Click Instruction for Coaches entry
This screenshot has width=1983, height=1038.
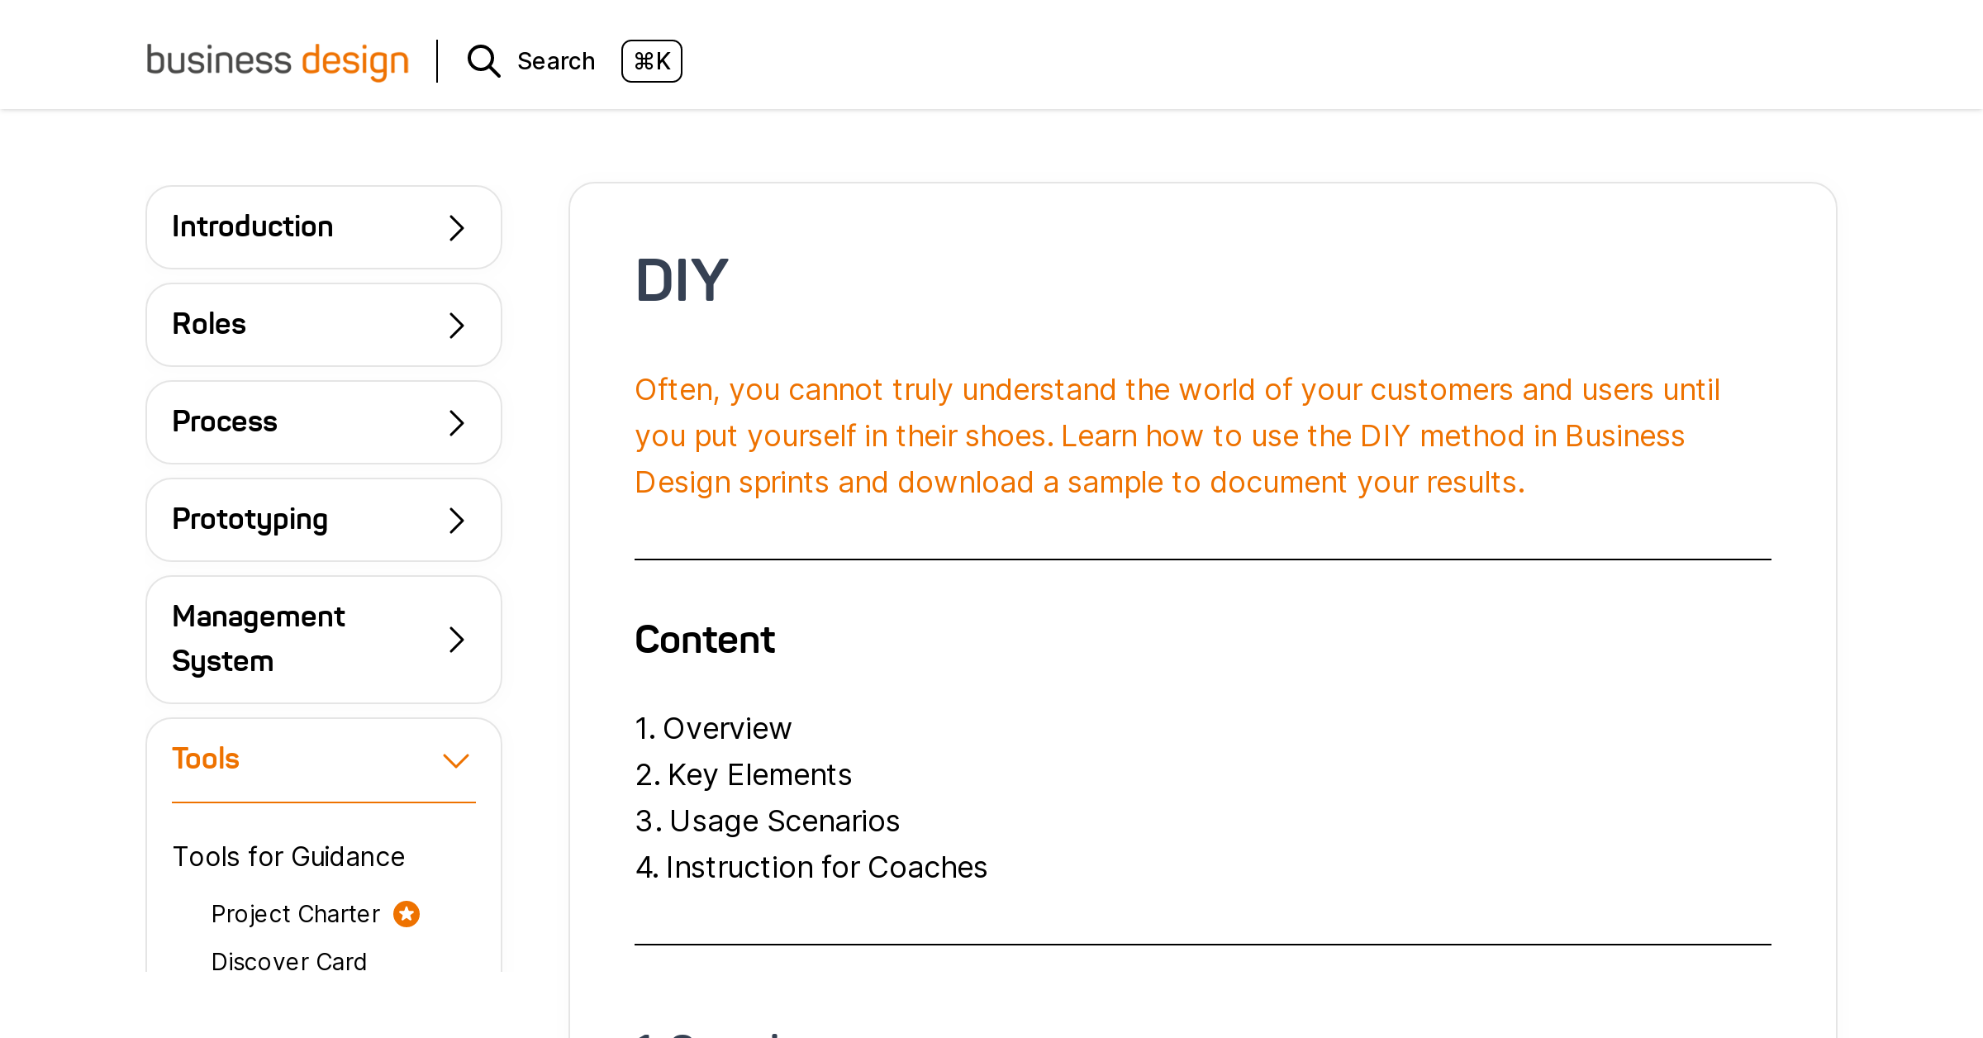826,868
